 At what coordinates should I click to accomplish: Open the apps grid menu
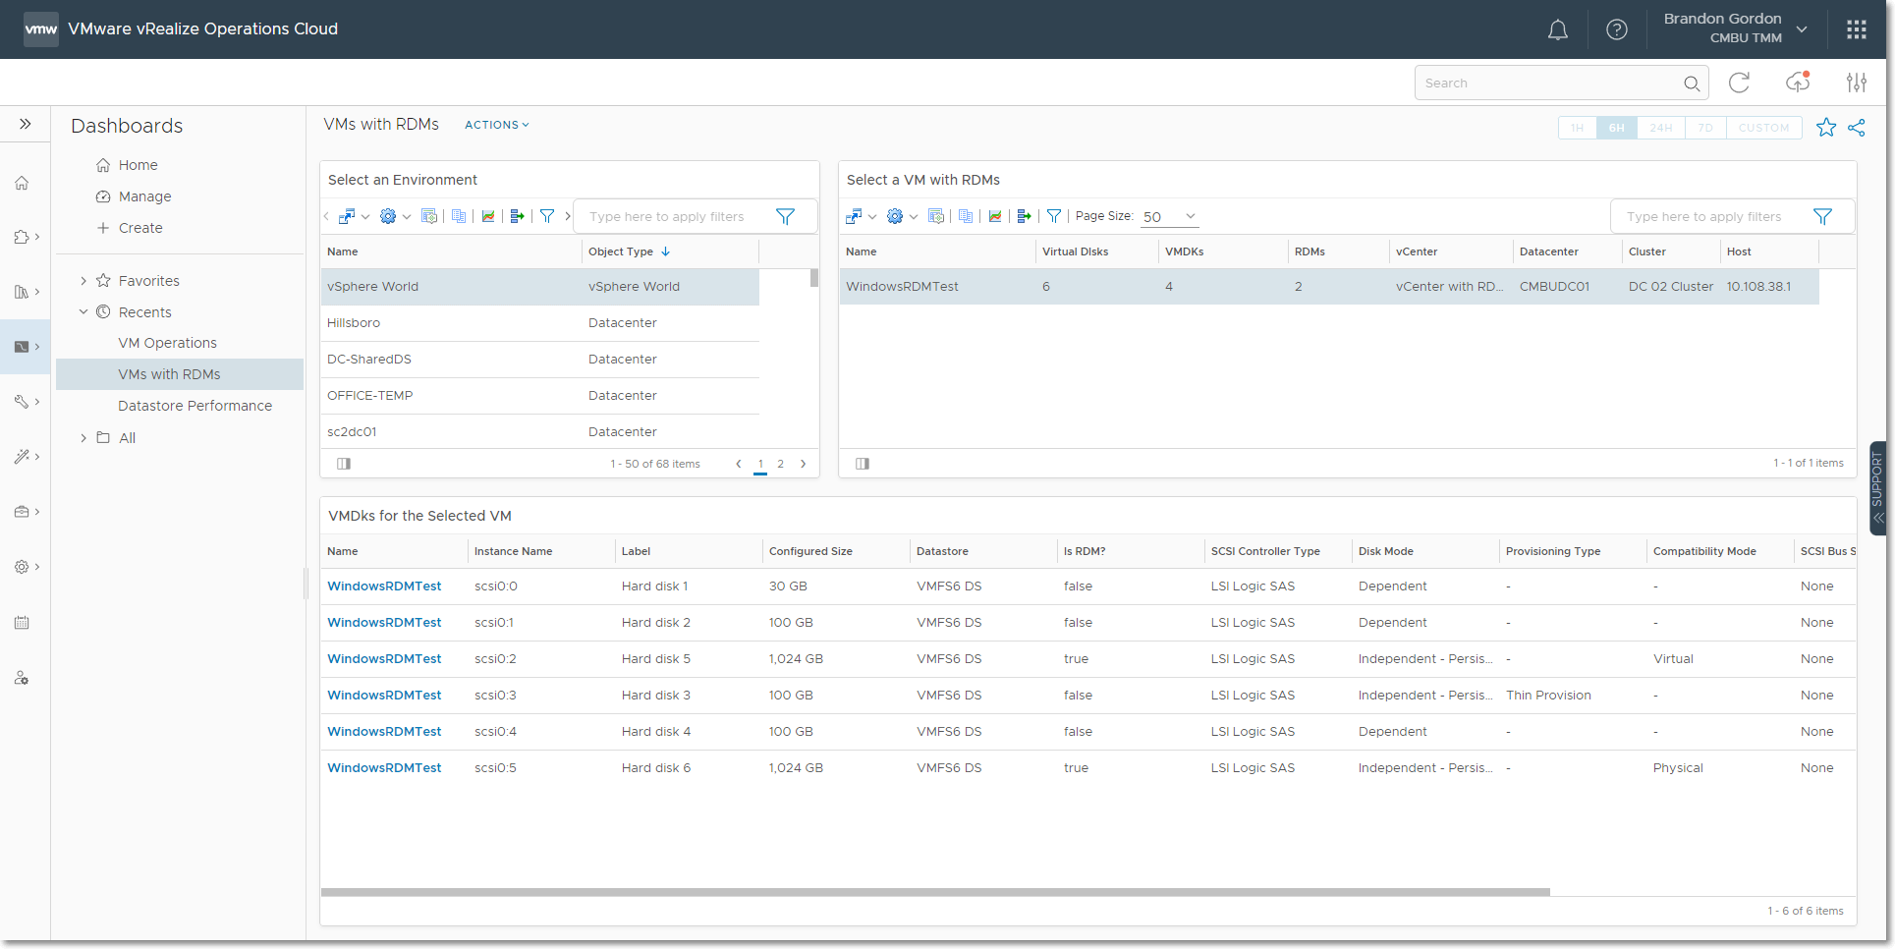[1857, 29]
